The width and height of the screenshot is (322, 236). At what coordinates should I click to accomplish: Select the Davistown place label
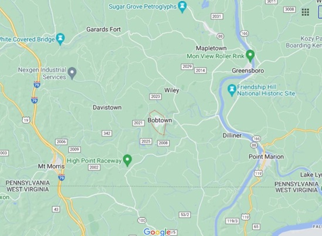click(x=107, y=107)
